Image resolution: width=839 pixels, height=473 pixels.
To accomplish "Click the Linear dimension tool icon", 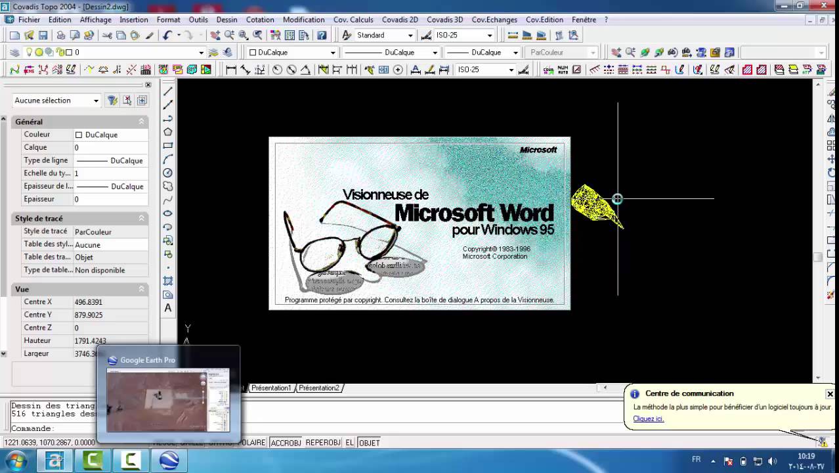I will (x=231, y=70).
